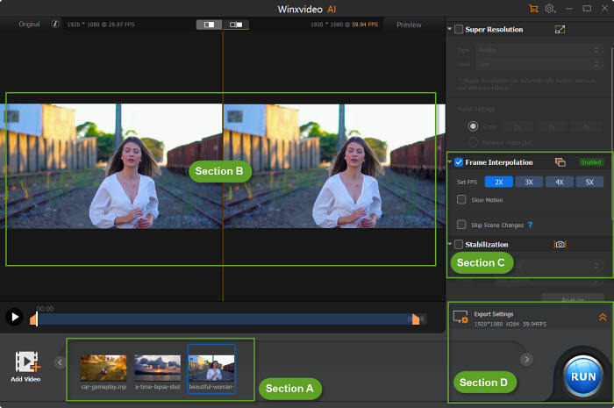Collapse the Stabilization section arrow

click(449, 244)
